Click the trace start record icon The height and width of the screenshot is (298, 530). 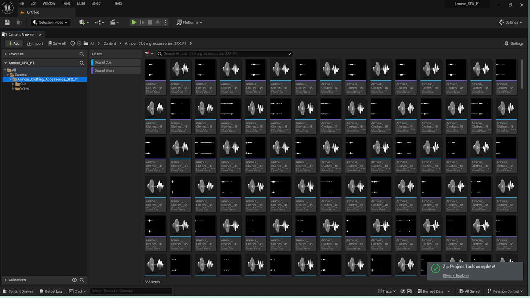(402, 291)
